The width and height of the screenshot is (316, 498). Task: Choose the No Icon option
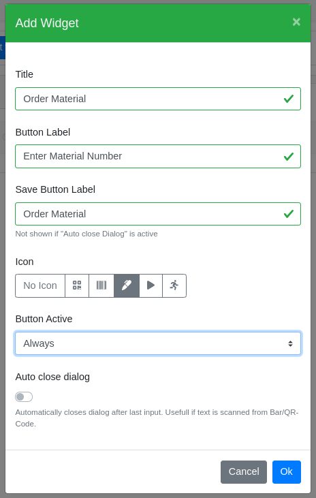[40, 285]
